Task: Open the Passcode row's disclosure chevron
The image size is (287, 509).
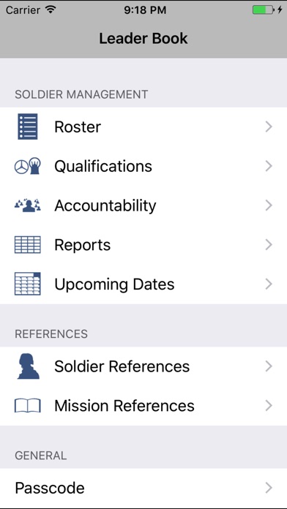Action: pos(269,488)
